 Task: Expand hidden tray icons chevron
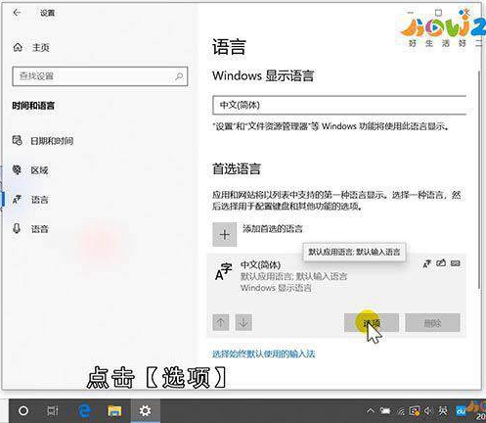click(371, 410)
